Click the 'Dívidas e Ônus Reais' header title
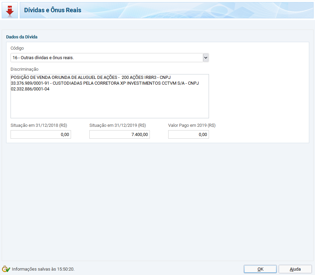This screenshot has height=275, width=315. pyautogui.click(x=53, y=10)
